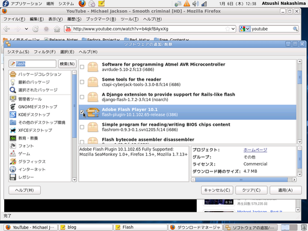308x231 pixels.
Task: Click the youtube search engine field
Action: tap(271, 29)
